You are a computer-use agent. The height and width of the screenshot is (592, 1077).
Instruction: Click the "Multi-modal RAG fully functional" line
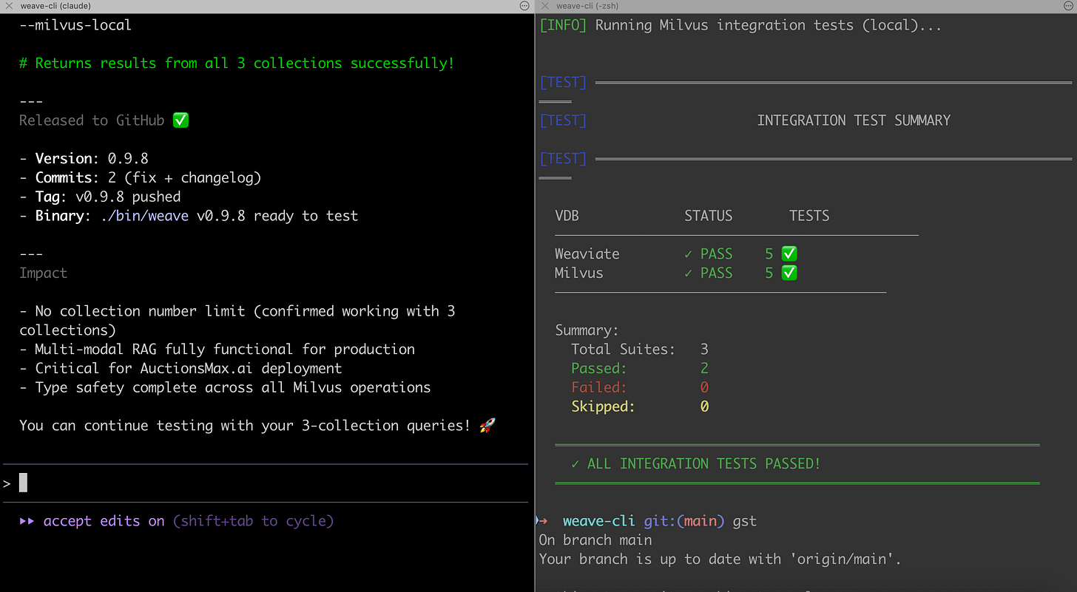point(217,349)
